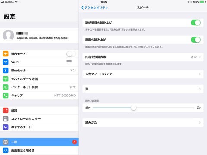Click インターネット共有 オフ value
Image resolution: width=207 pixels, height=155 pixels.
pyautogui.click(x=73, y=87)
